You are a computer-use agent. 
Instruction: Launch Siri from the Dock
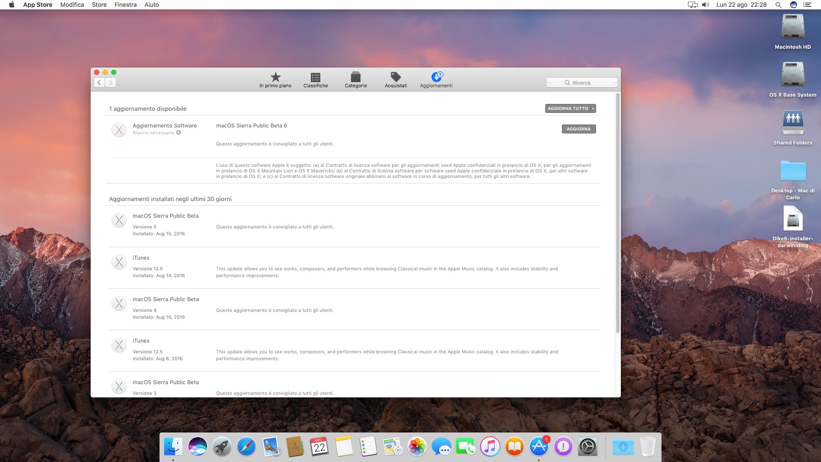click(198, 447)
